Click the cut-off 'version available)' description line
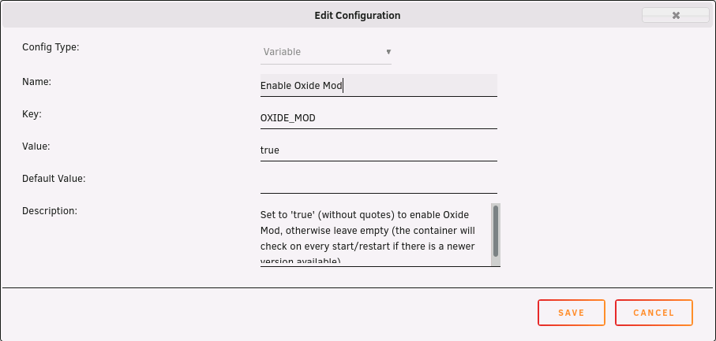716x341 pixels. (301, 261)
